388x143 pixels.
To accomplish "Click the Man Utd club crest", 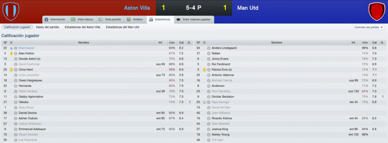I will pyautogui.click(x=377, y=11).
